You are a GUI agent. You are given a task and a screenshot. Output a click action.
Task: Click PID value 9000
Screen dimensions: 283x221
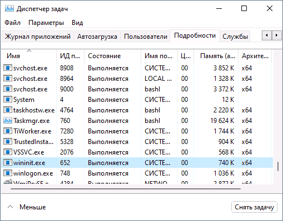click(x=67, y=89)
